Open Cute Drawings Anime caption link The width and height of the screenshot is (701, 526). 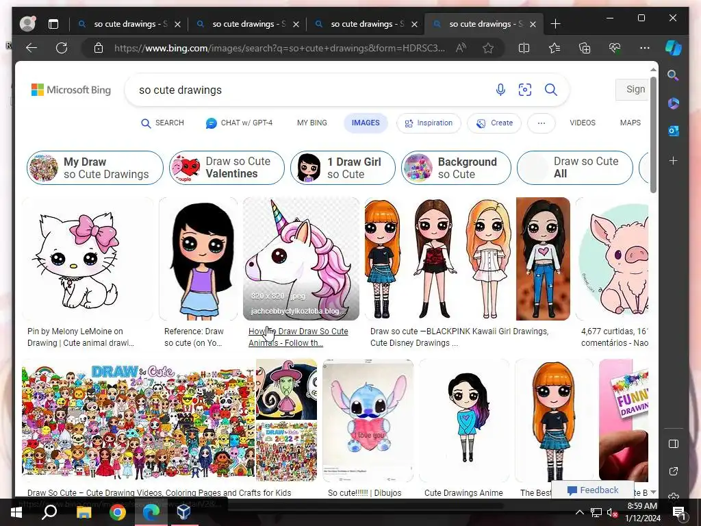463,493
